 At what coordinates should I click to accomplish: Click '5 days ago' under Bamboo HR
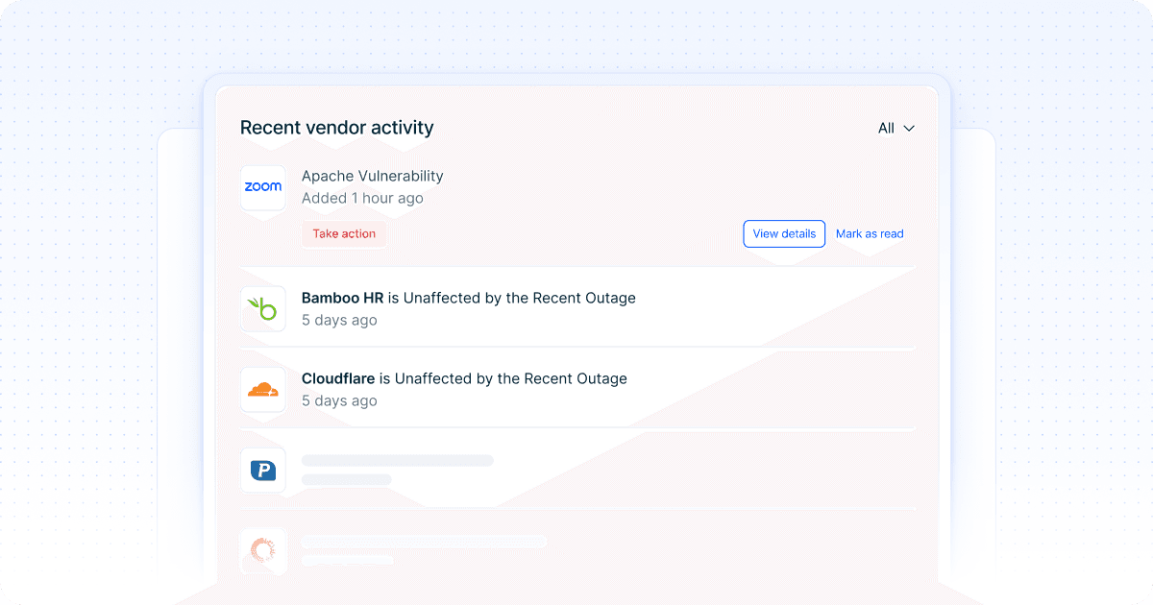click(x=339, y=320)
